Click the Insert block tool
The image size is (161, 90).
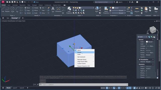[97, 9]
